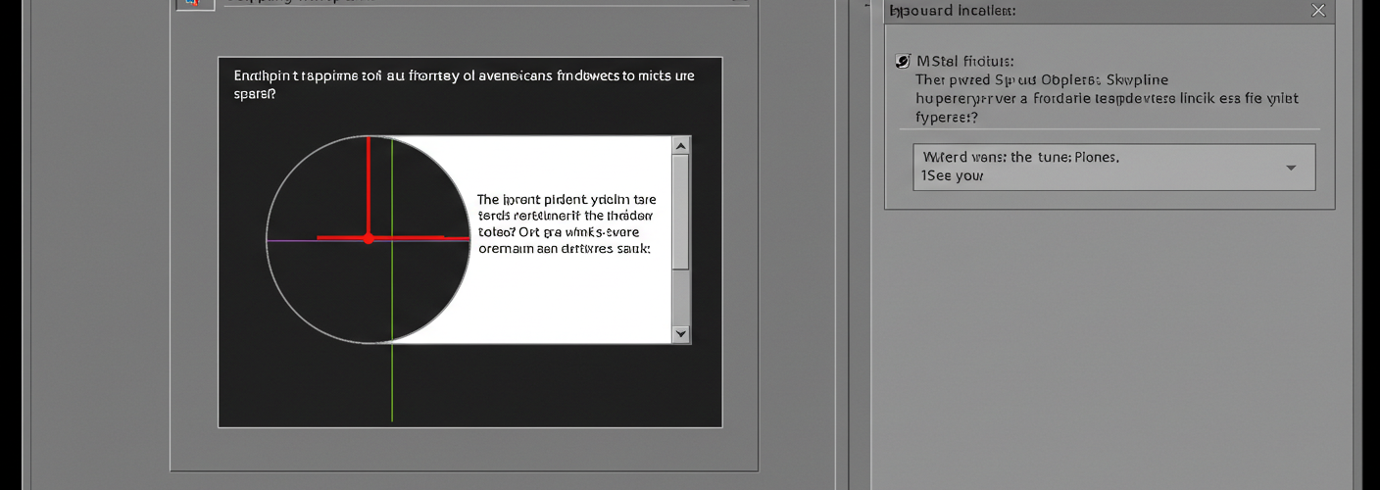Click the text box scrollbar down arrow
This screenshot has height=490, width=1380.
coord(681,334)
